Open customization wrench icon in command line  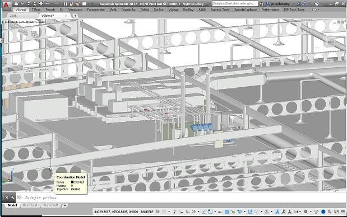point(12,197)
